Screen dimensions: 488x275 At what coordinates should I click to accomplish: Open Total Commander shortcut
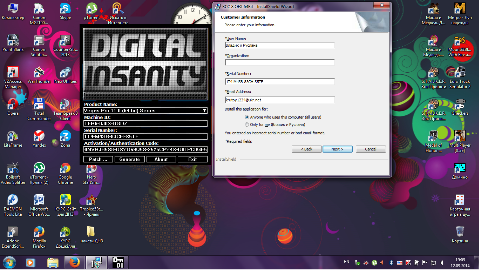pos(39,110)
